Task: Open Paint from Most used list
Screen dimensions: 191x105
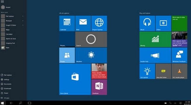Action: [x=12, y=48]
